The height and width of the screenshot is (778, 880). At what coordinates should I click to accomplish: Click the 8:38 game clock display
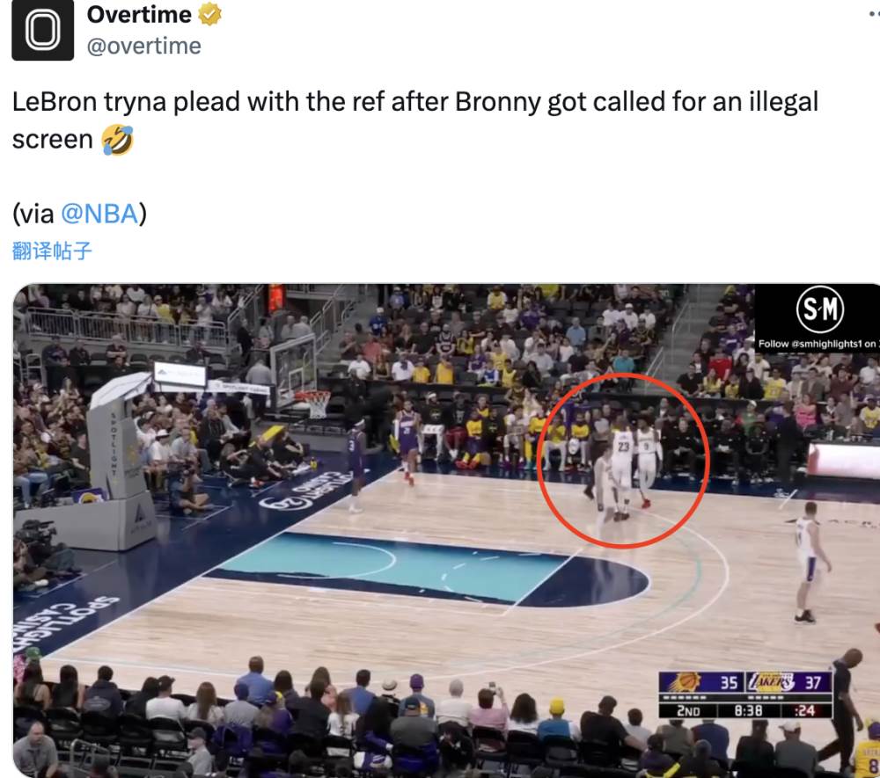749,710
